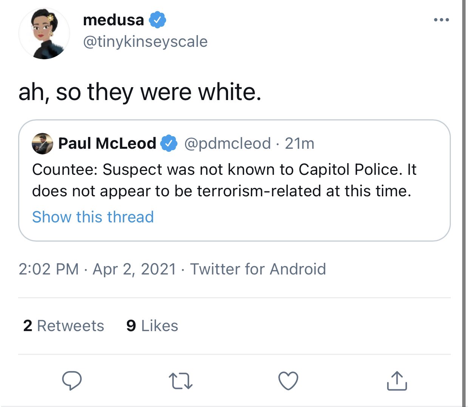Click the Paul McLeod display name
The width and height of the screenshot is (469, 407).
tap(107, 143)
